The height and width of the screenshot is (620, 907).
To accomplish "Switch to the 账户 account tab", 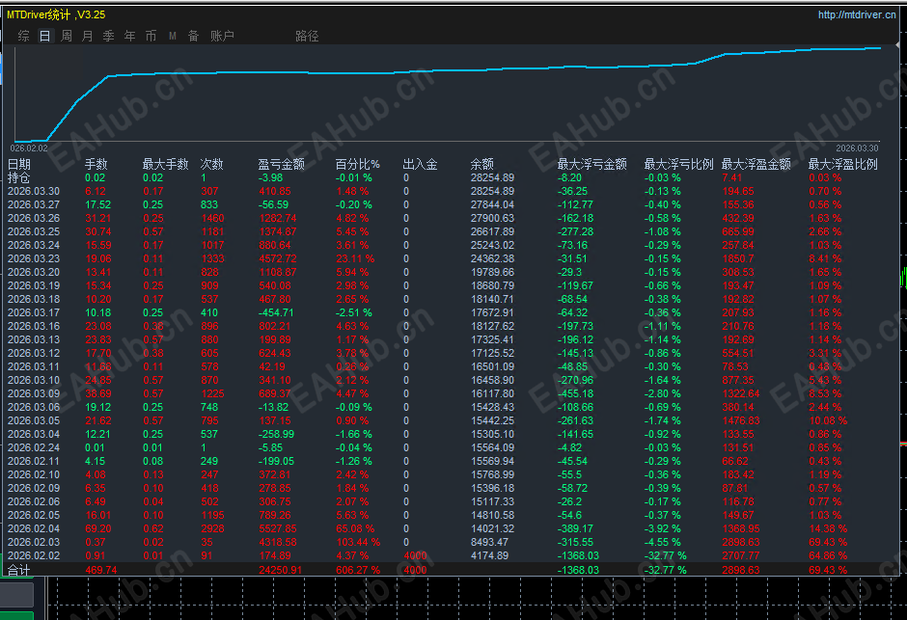I will coord(222,36).
